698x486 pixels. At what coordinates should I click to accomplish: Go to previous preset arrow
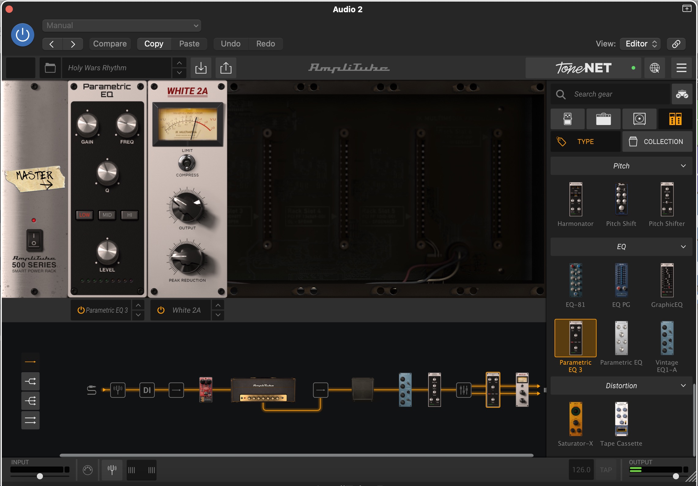(52, 44)
